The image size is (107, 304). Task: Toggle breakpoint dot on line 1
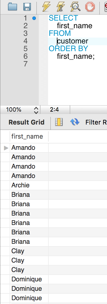click(34, 18)
